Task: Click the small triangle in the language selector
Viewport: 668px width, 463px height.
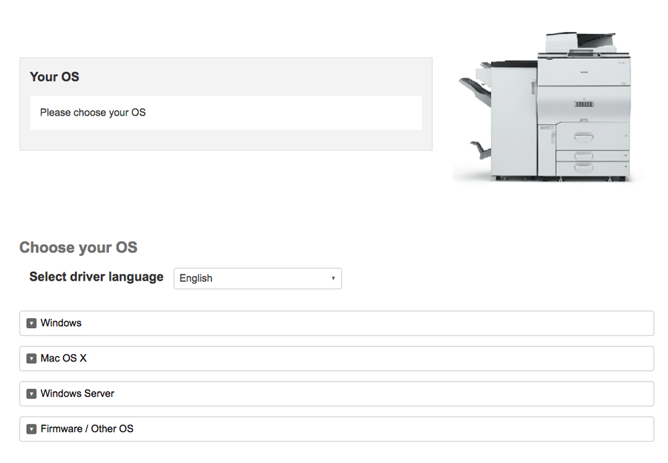Action: click(333, 279)
